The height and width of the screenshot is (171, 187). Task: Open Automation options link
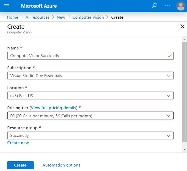coord(61,165)
